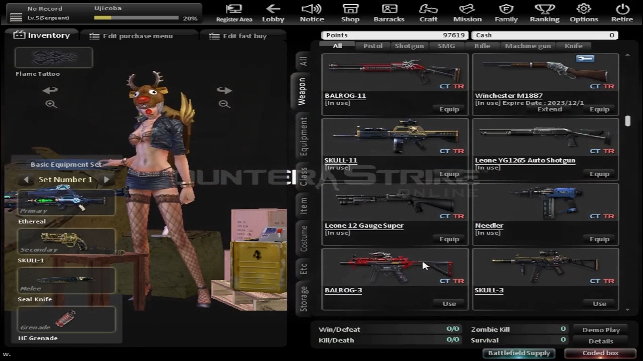
Task: Filter weapons by Pistol
Action: pyautogui.click(x=373, y=46)
